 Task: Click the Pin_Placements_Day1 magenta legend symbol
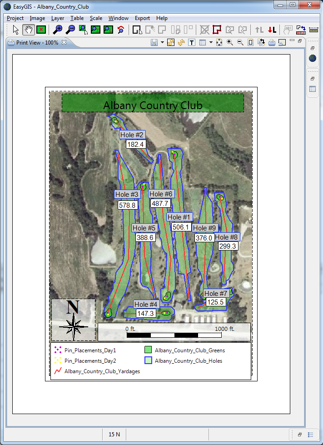pyautogui.click(x=58, y=350)
